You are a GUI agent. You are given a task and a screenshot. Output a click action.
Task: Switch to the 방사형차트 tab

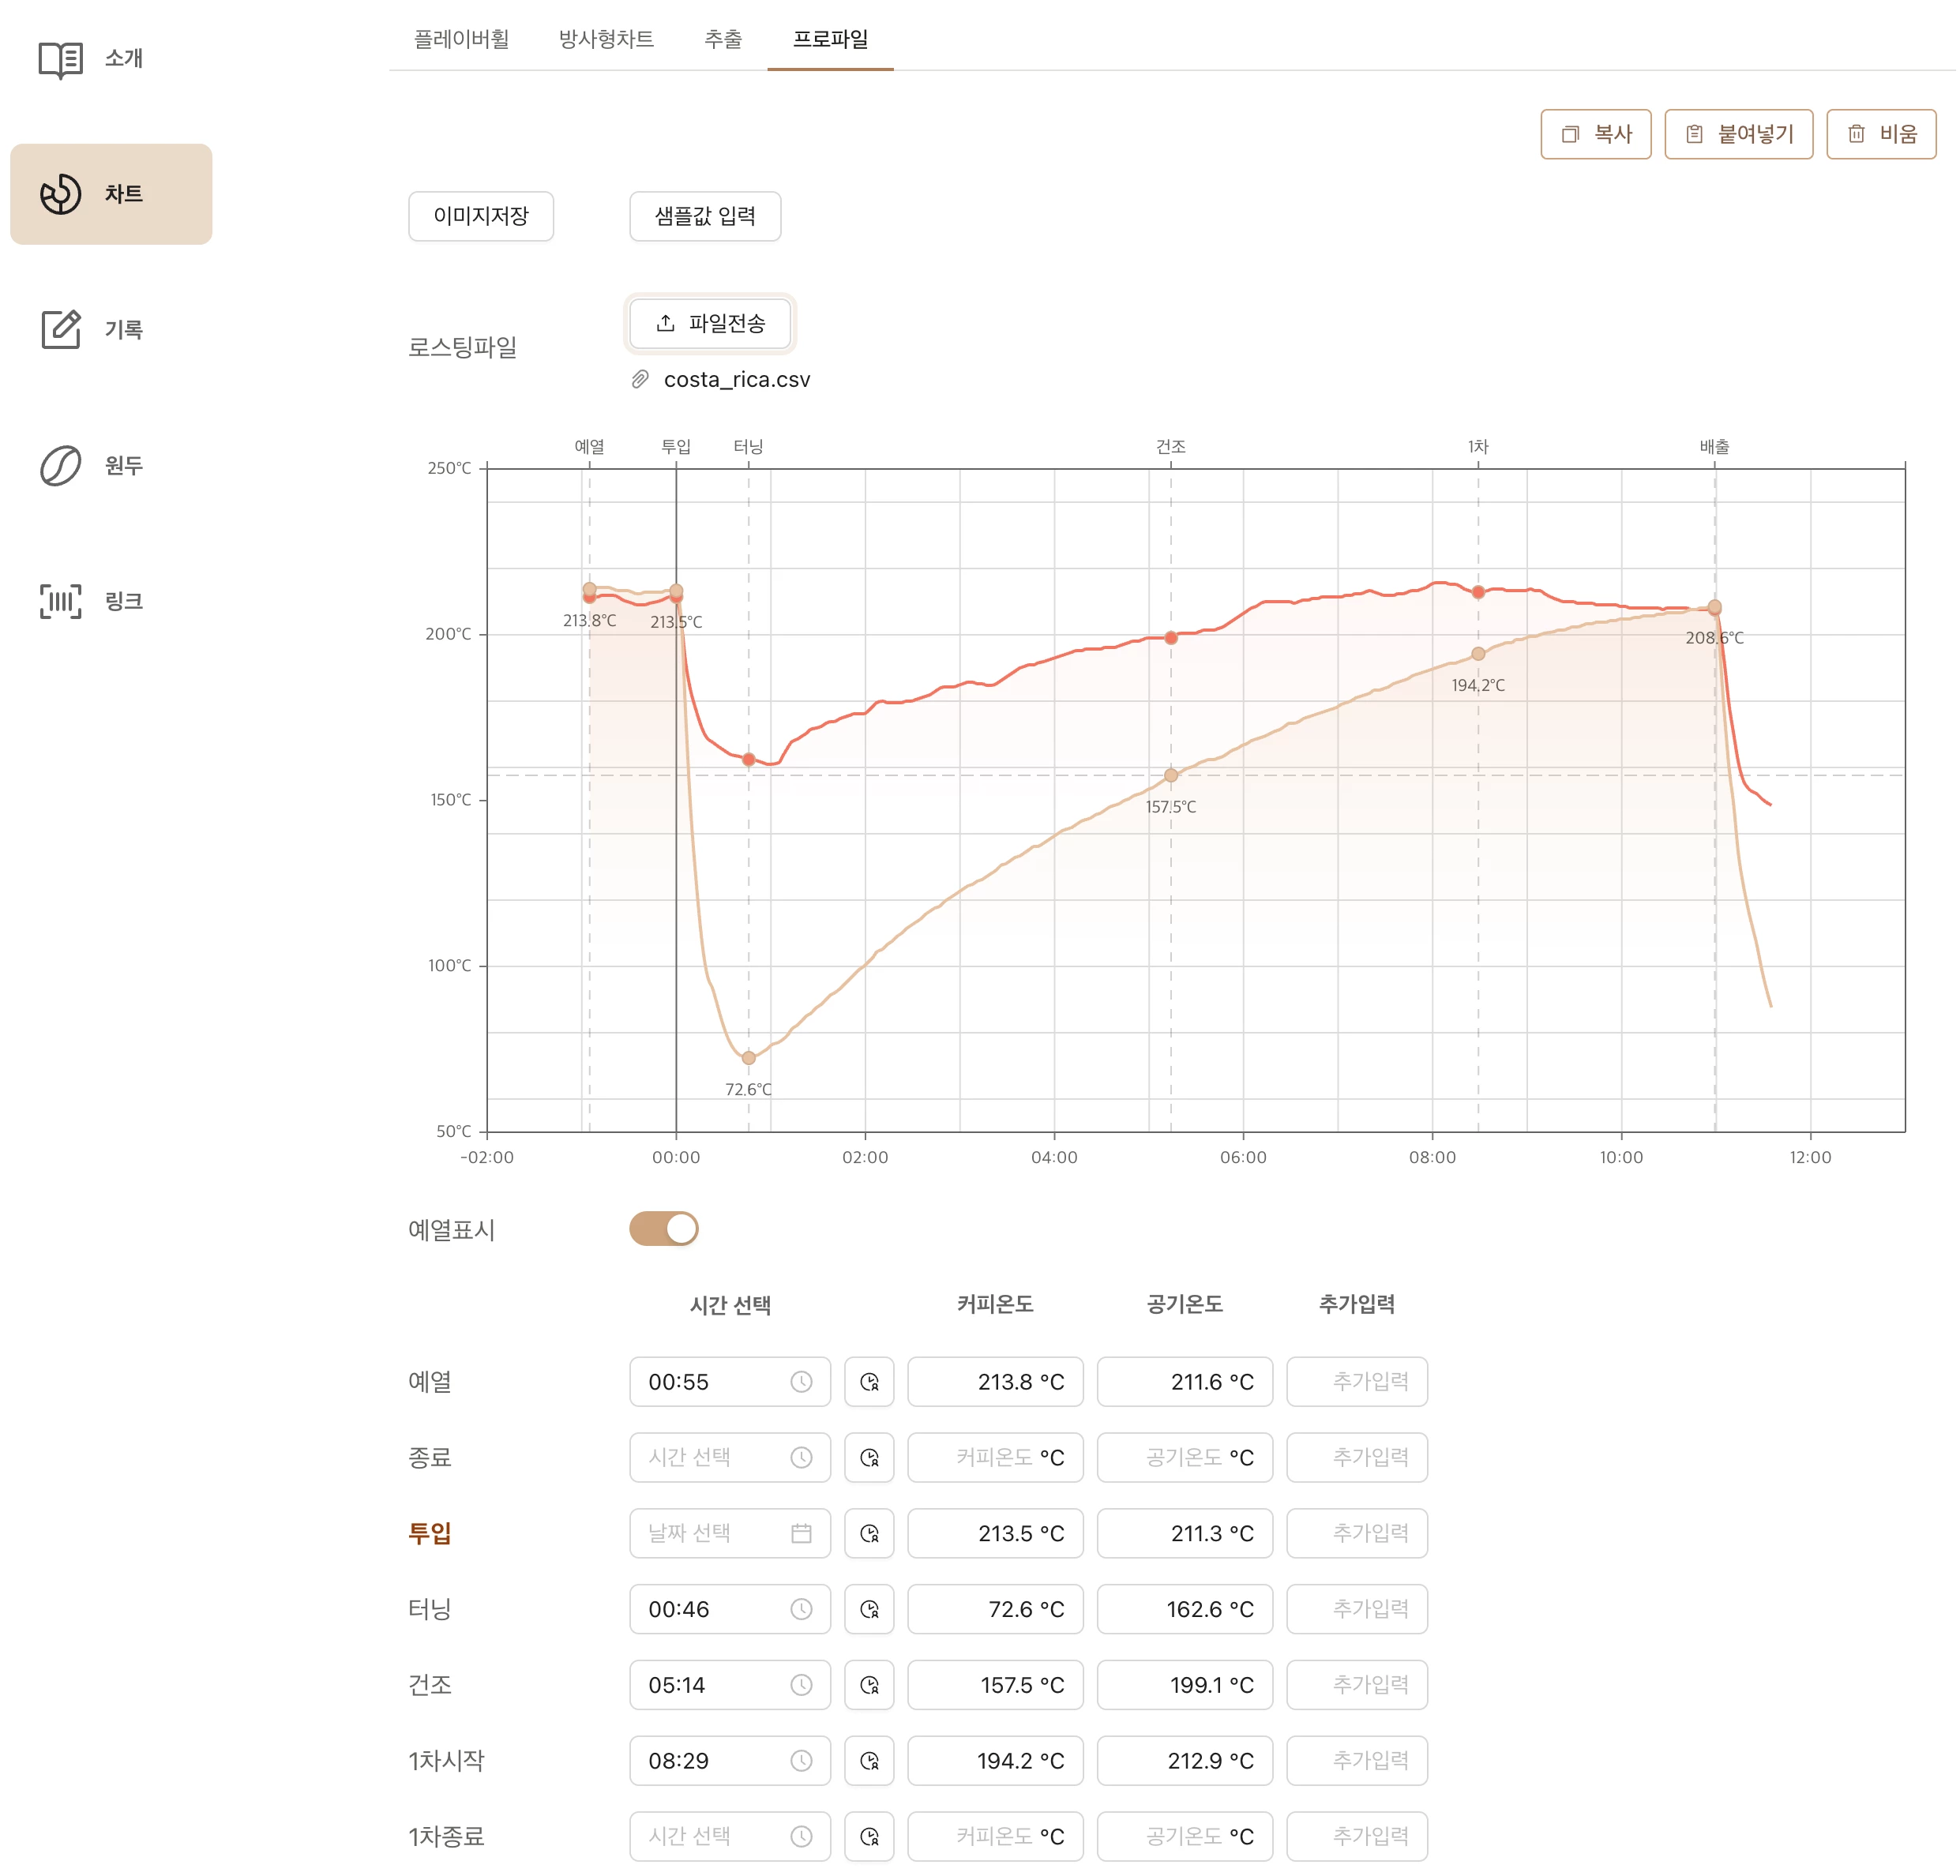(606, 39)
